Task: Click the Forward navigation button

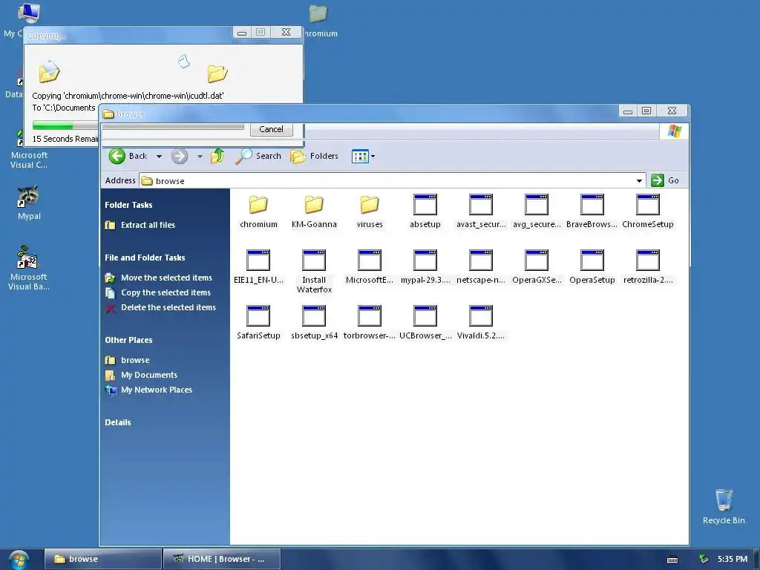Action: (x=180, y=156)
